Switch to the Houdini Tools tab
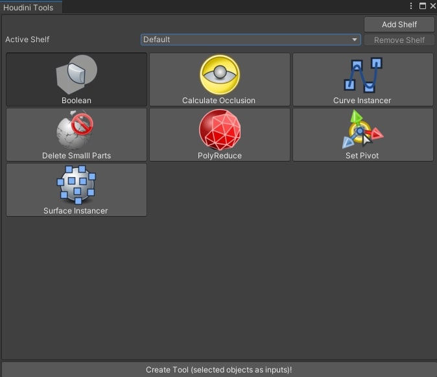This screenshot has height=377, width=437. click(x=29, y=7)
